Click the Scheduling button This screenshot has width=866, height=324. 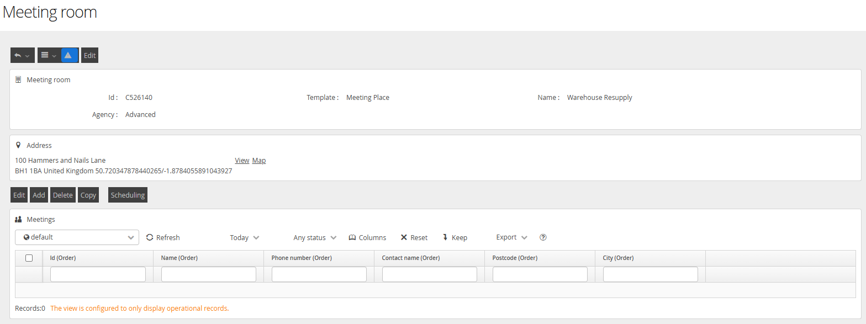pos(128,195)
